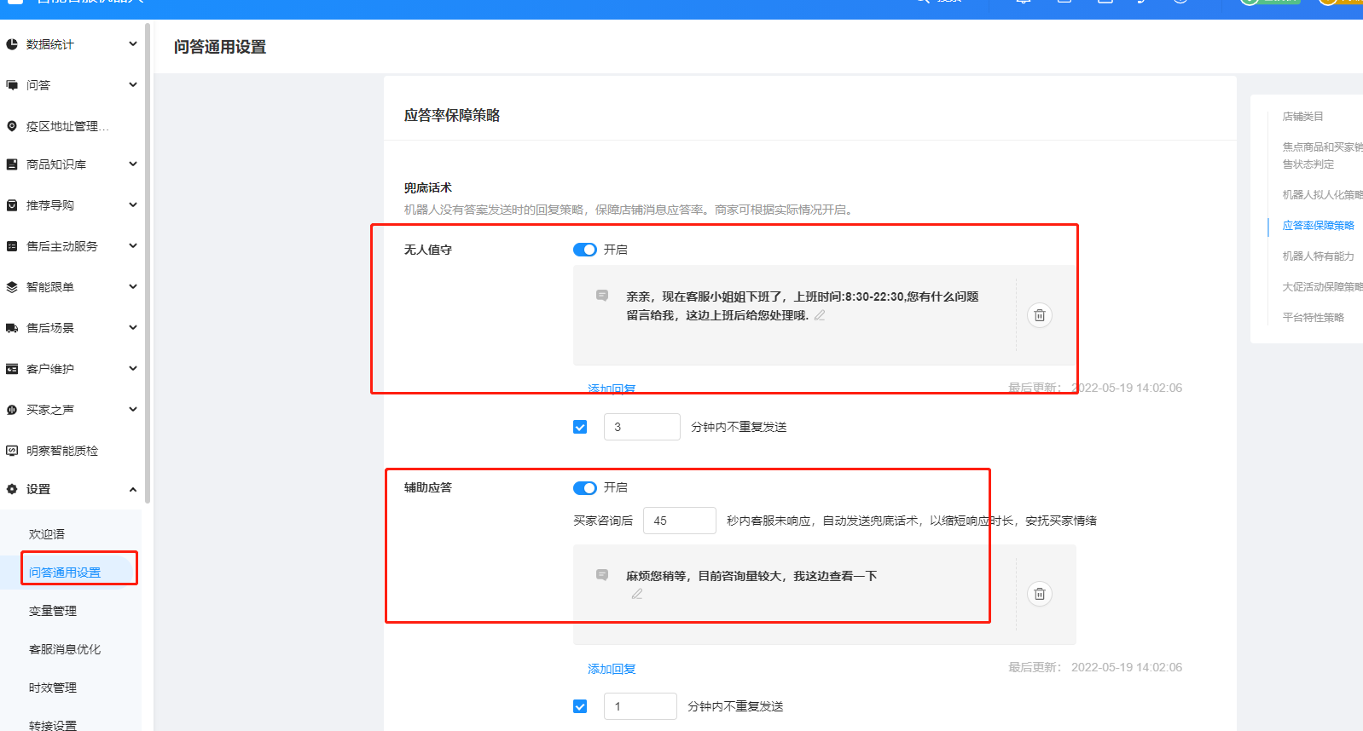This screenshot has height=731, width=1363.
Task: Uncheck the 1 分钟内不重复发送 checkbox
Action: coord(580,706)
